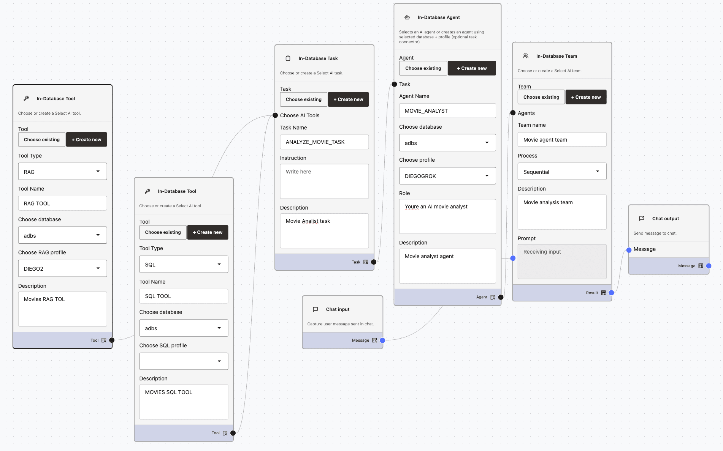Click the Agent Name field containing MOVIE_ANALYST

point(447,110)
